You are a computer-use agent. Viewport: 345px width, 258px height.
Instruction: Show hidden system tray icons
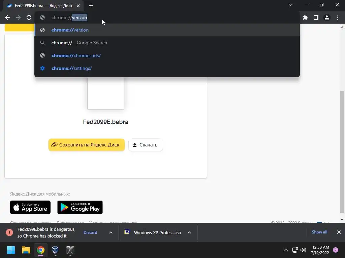click(286, 250)
